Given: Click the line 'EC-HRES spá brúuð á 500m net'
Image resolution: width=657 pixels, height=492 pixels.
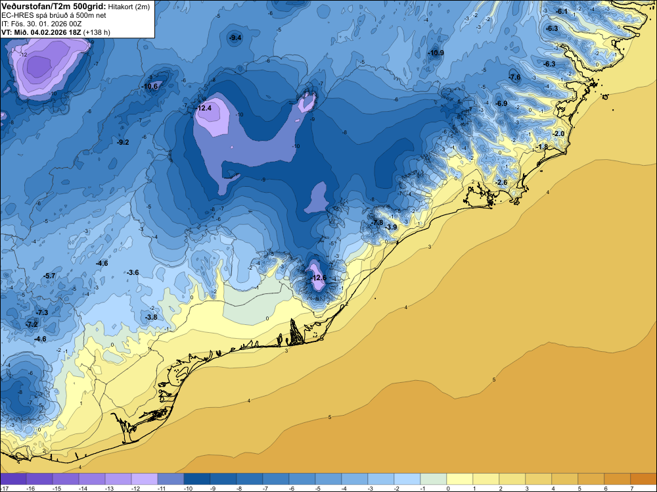Looking at the screenshot, I should (x=54, y=15).
